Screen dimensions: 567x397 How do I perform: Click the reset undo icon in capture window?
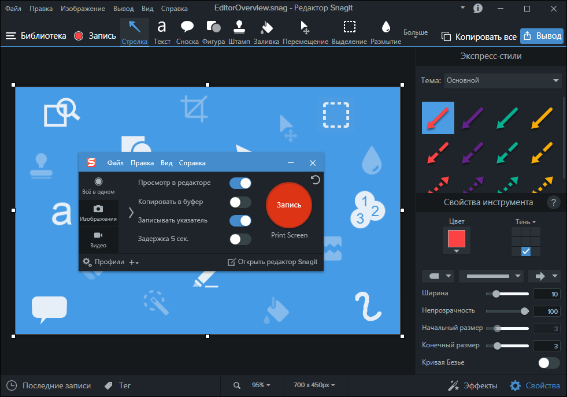pyautogui.click(x=316, y=180)
